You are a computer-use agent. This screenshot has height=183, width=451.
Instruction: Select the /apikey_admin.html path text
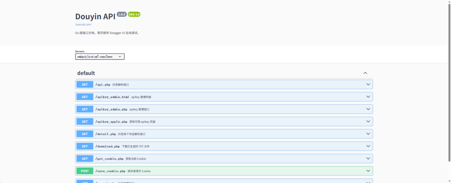(112, 97)
